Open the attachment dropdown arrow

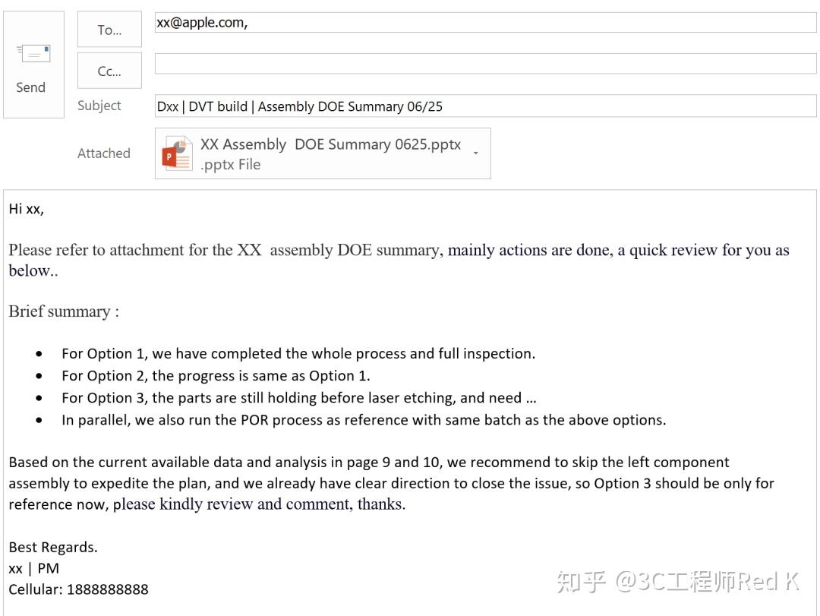tap(476, 153)
